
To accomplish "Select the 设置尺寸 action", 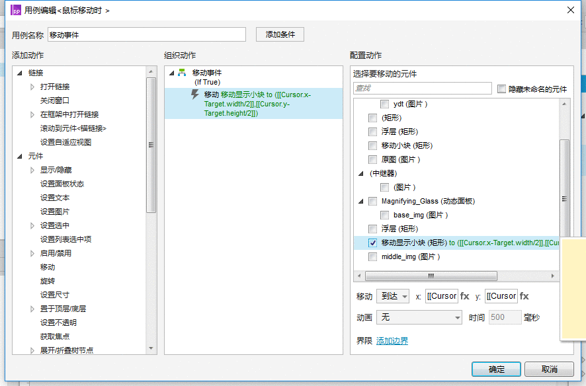I will pos(54,295).
